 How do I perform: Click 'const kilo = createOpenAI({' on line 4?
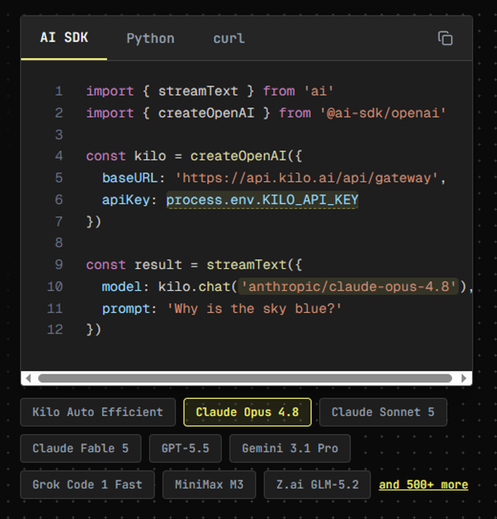click(x=194, y=156)
